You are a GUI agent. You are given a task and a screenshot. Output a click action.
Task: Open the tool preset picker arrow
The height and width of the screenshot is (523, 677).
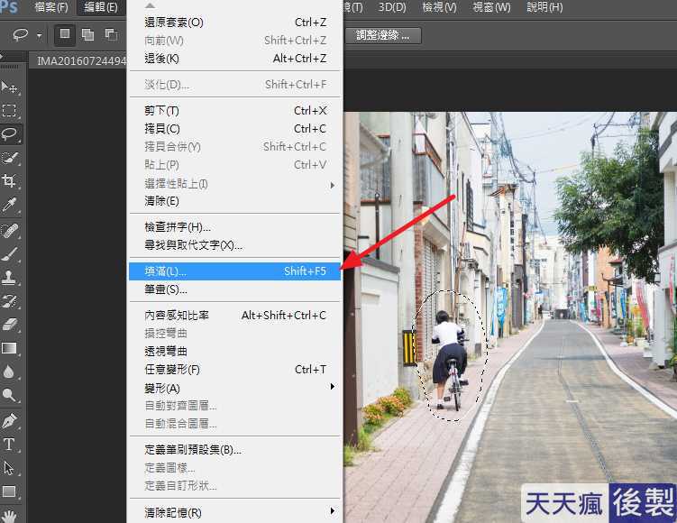coord(40,35)
